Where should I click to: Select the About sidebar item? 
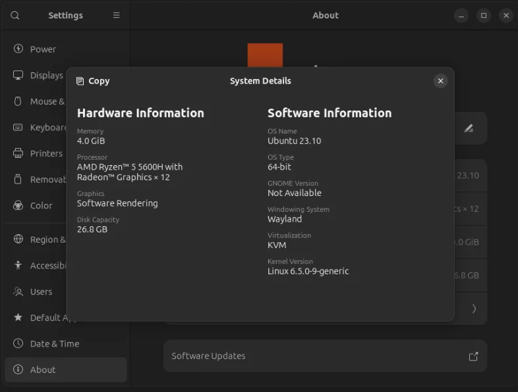[66, 370]
